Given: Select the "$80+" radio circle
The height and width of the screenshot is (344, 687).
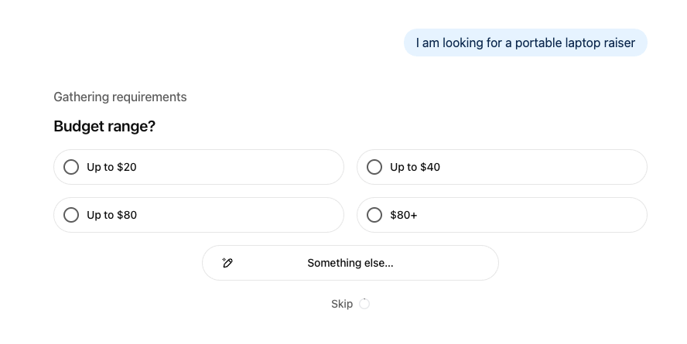Looking at the screenshot, I should (x=374, y=215).
